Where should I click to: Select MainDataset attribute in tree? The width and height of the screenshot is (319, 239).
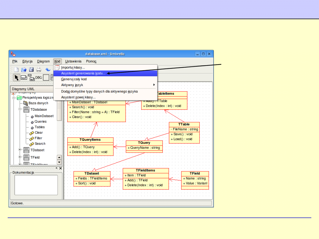tap(44, 116)
